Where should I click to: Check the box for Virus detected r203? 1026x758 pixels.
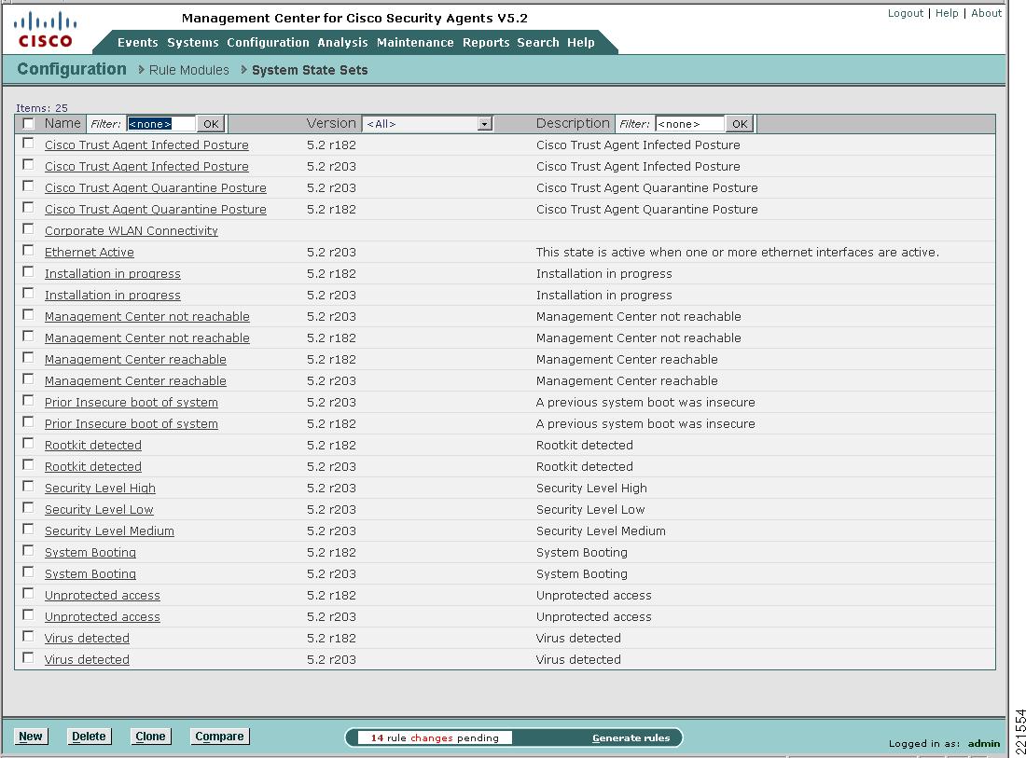(28, 658)
